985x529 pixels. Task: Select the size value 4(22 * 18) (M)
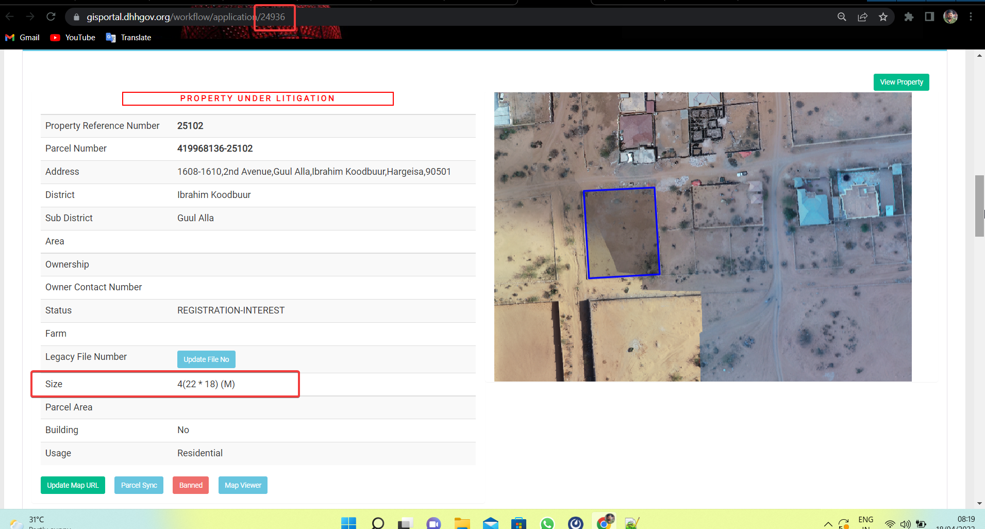[206, 384]
